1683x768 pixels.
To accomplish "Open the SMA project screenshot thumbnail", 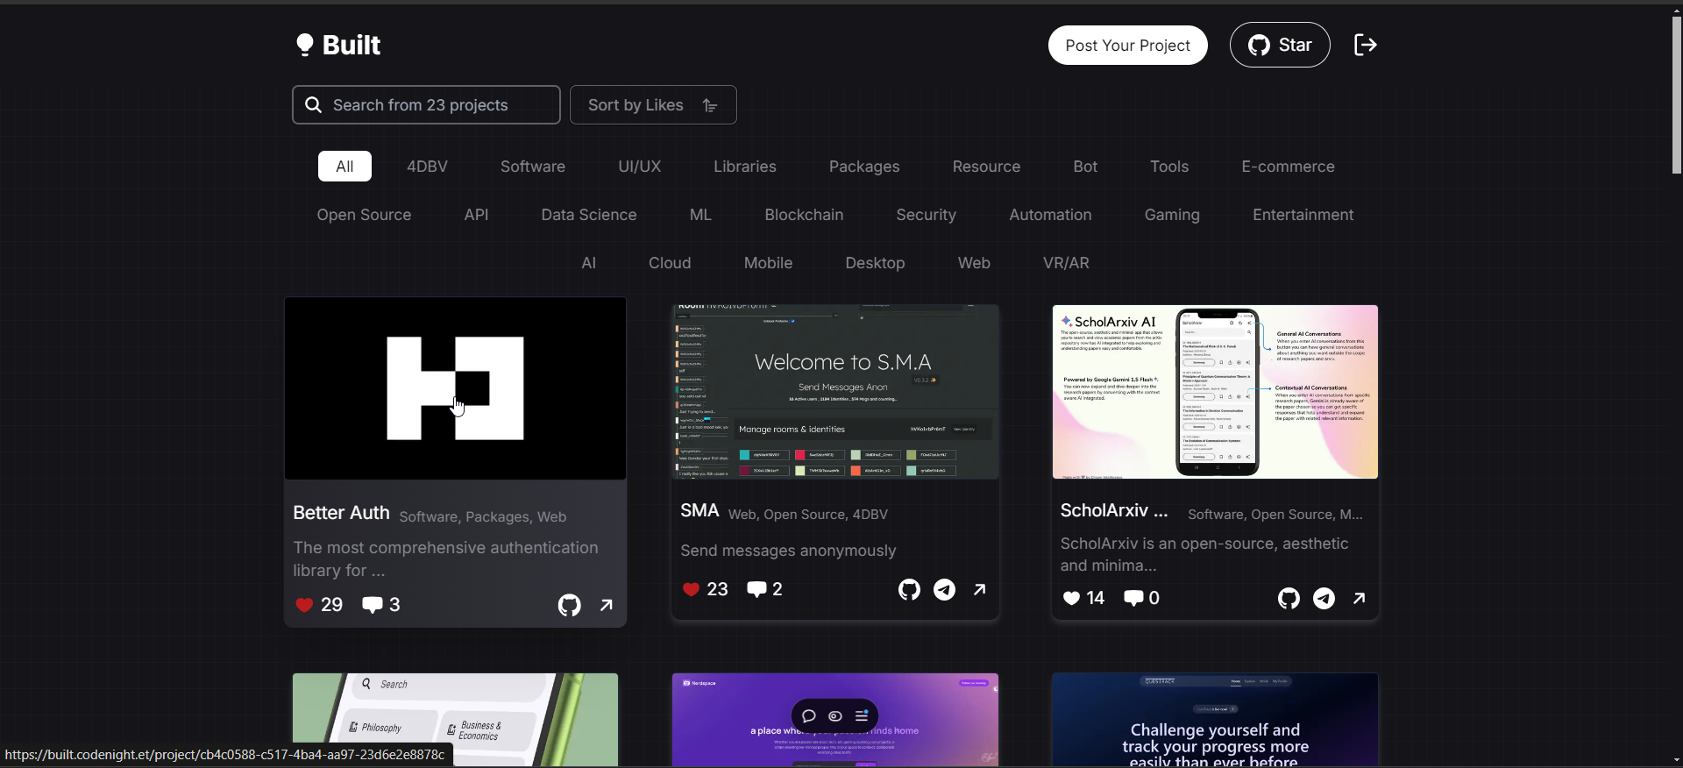I will [835, 392].
